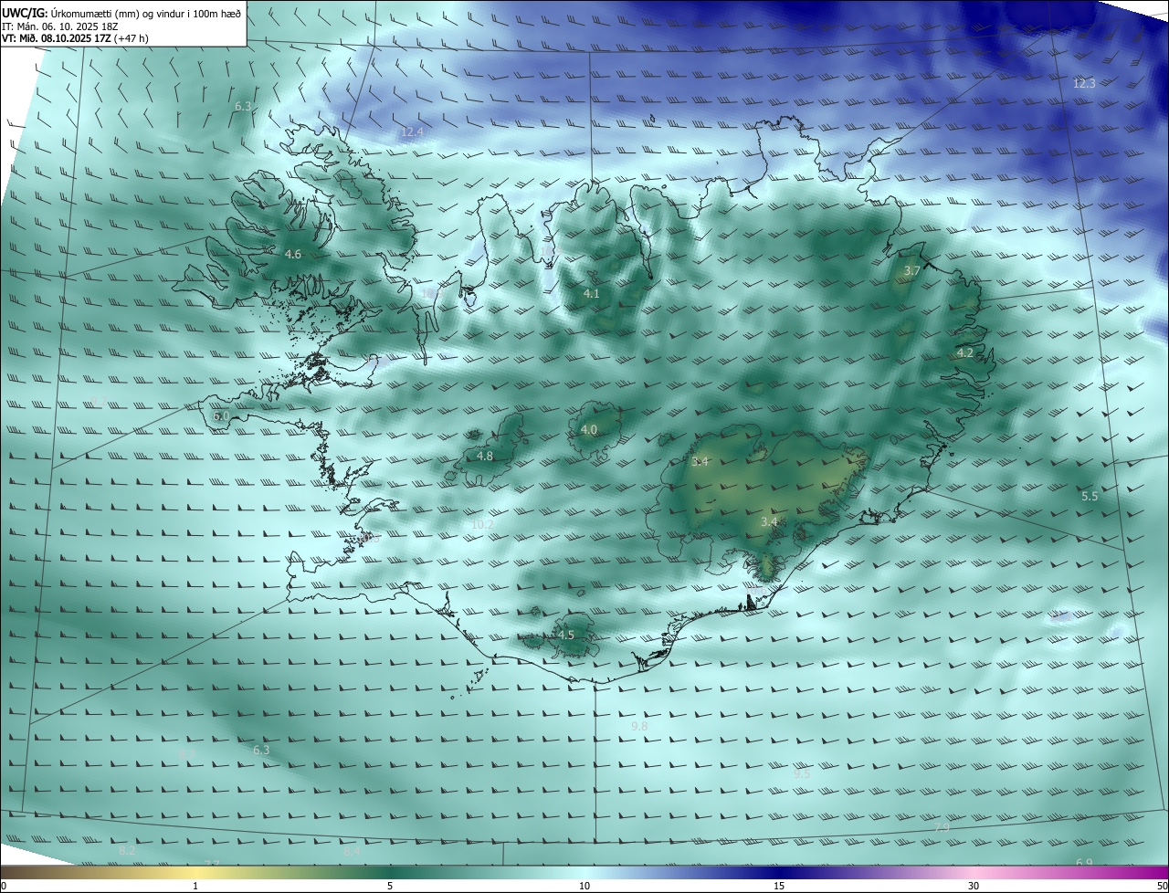1169x893 pixels.
Task: Click the 8.2 value label
Action: click(127, 850)
